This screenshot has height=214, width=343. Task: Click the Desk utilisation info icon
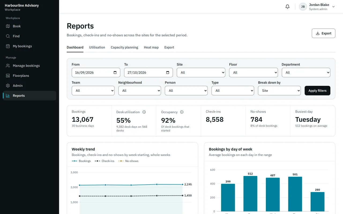(x=144, y=112)
